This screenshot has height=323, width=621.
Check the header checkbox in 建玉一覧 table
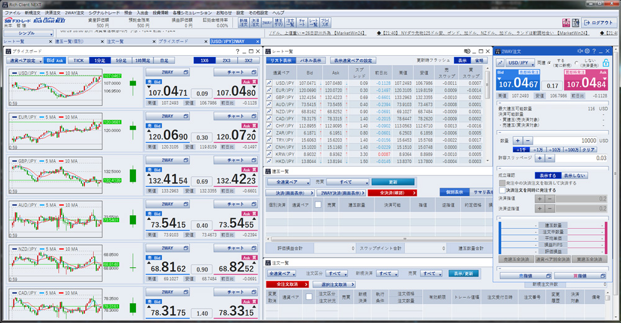point(317,205)
